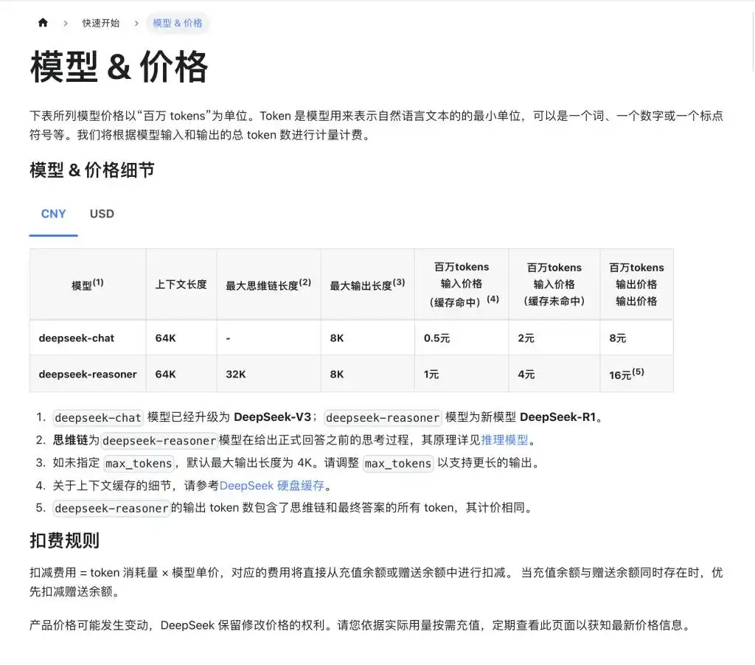Click the deepseek-chat code badge in note 1

(97, 417)
